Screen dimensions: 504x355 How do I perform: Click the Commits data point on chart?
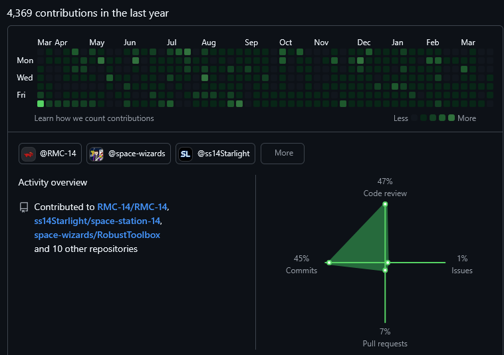click(328, 263)
